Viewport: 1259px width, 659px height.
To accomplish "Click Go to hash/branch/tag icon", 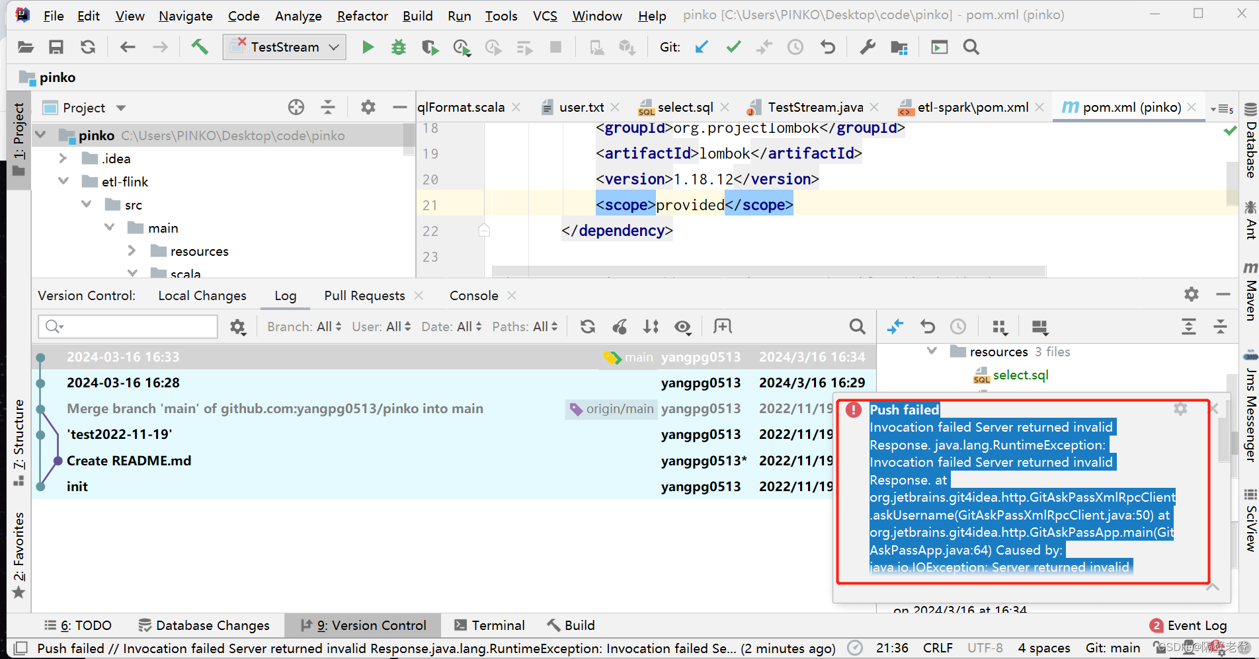I will coord(722,327).
